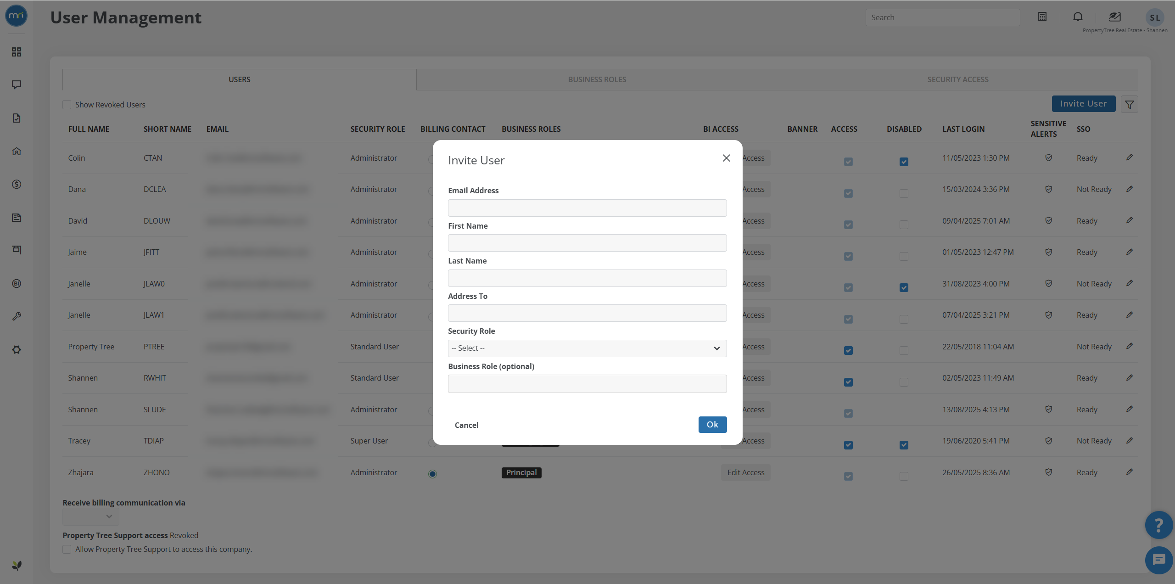Click the SL profile avatar
The image size is (1175, 584).
coord(1155,17)
